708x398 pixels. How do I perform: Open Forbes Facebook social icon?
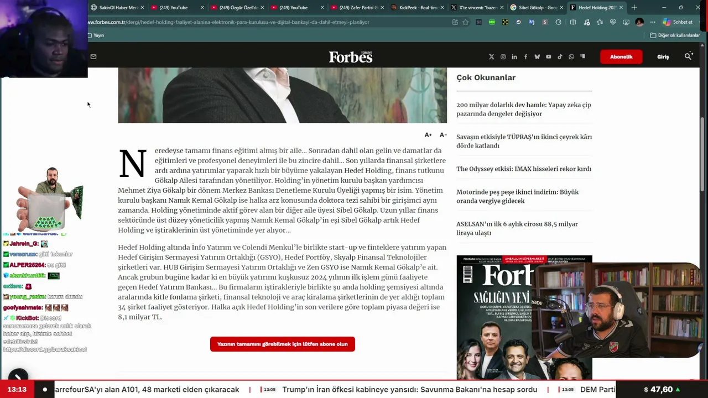[x=525, y=56]
